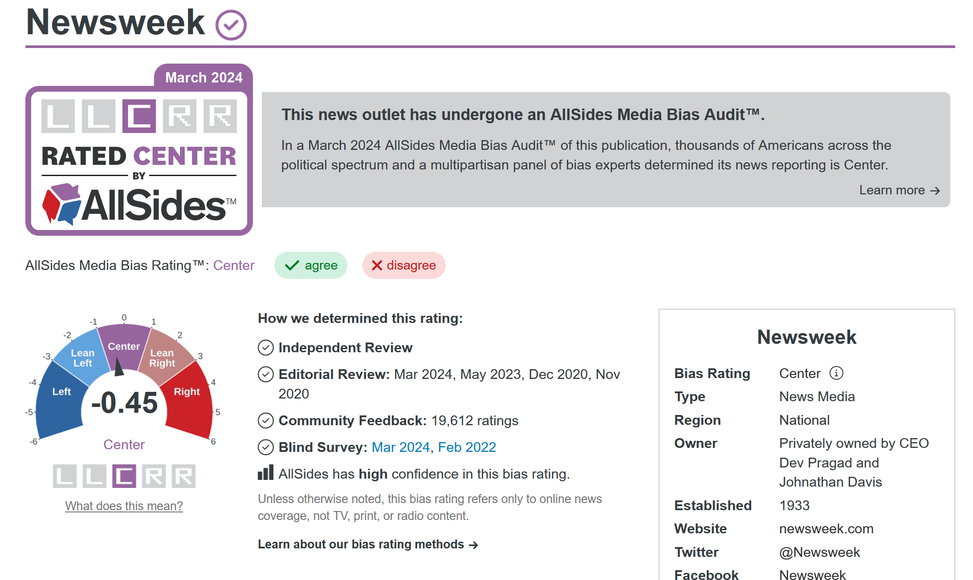Open the Mar 2024 blind survey link

click(401, 447)
